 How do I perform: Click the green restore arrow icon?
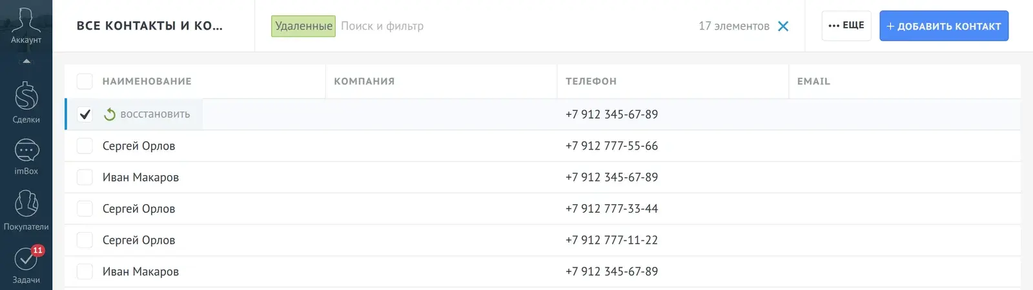(x=110, y=114)
